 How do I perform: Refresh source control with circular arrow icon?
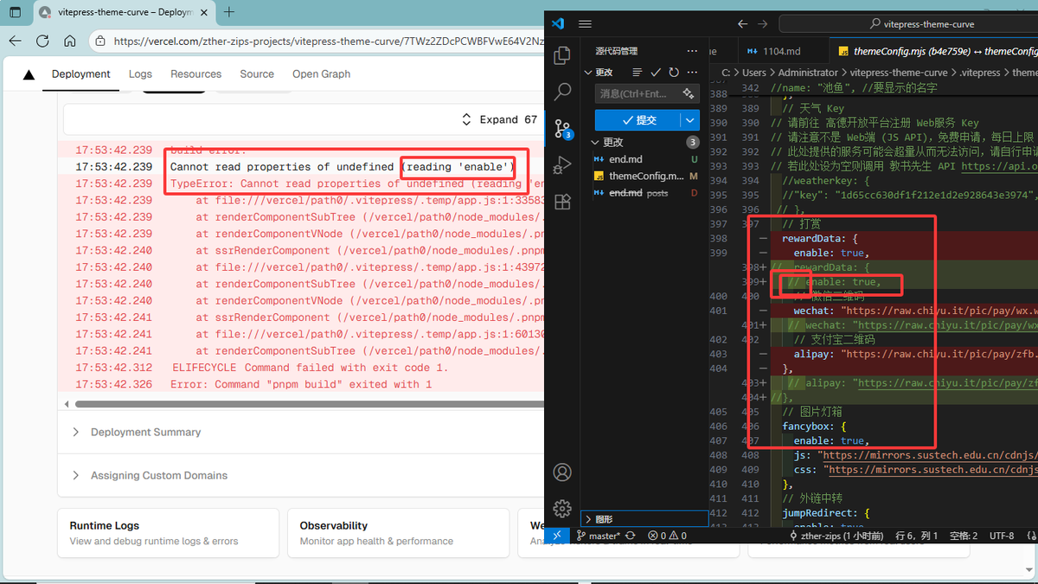[x=674, y=73]
